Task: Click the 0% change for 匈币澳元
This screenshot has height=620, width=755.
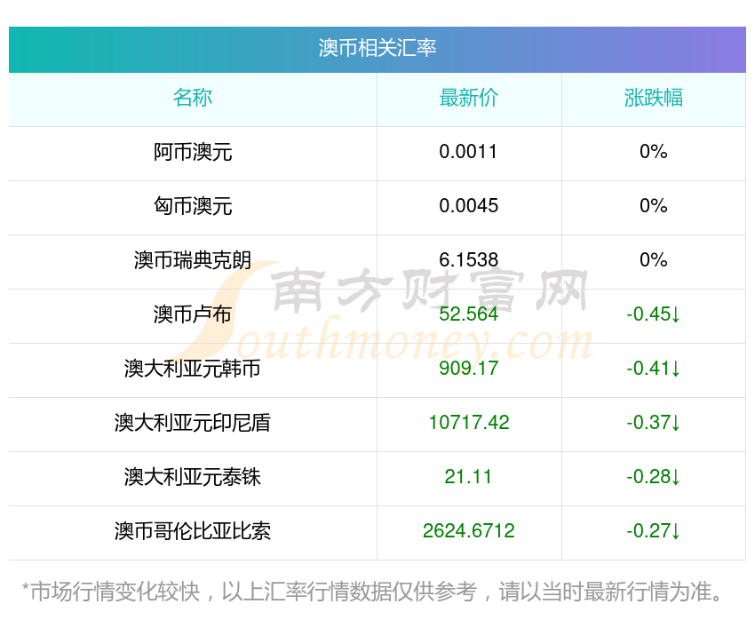Action: [654, 206]
